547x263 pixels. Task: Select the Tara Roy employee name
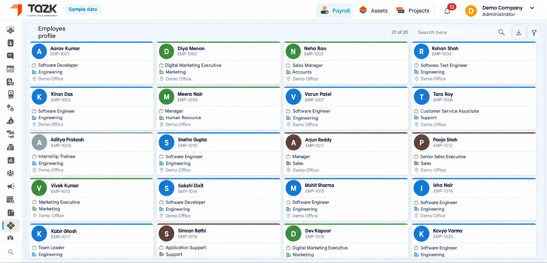click(443, 94)
